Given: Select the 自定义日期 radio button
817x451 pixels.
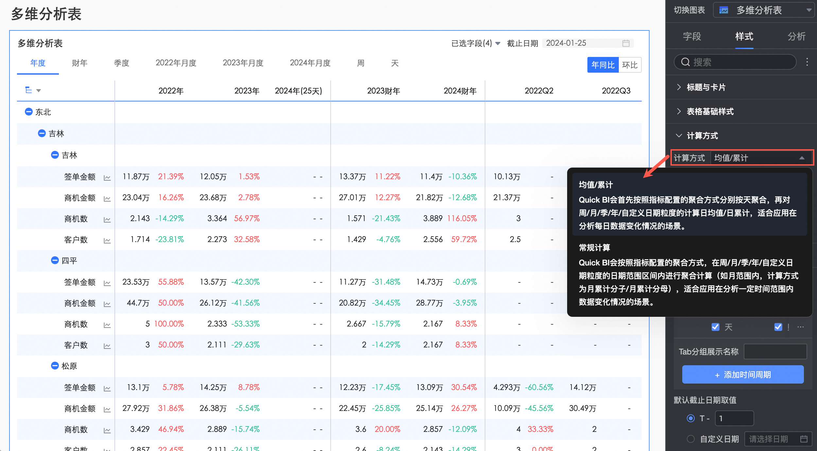Looking at the screenshot, I should [690, 439].
